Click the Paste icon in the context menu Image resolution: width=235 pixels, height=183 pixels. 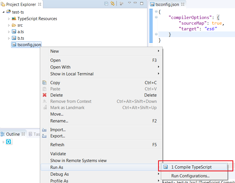pyautogui.click(x=44, y=89)
